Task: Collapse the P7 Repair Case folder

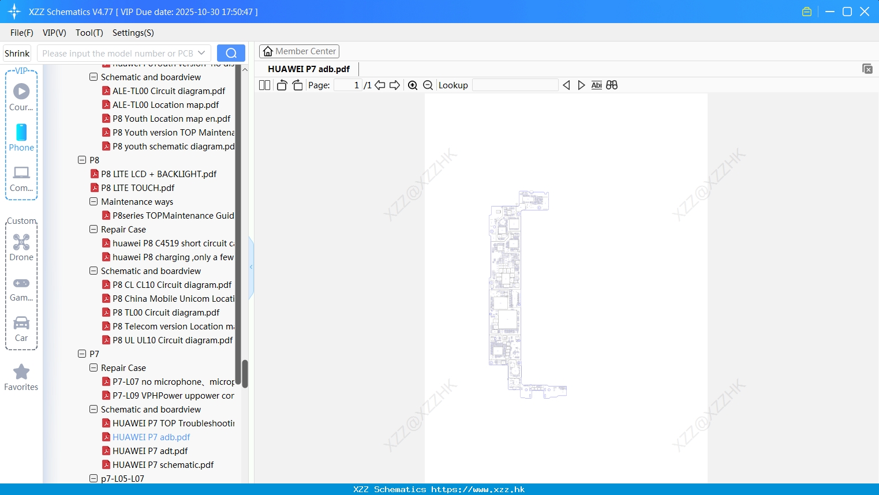Action: [93, 367]
